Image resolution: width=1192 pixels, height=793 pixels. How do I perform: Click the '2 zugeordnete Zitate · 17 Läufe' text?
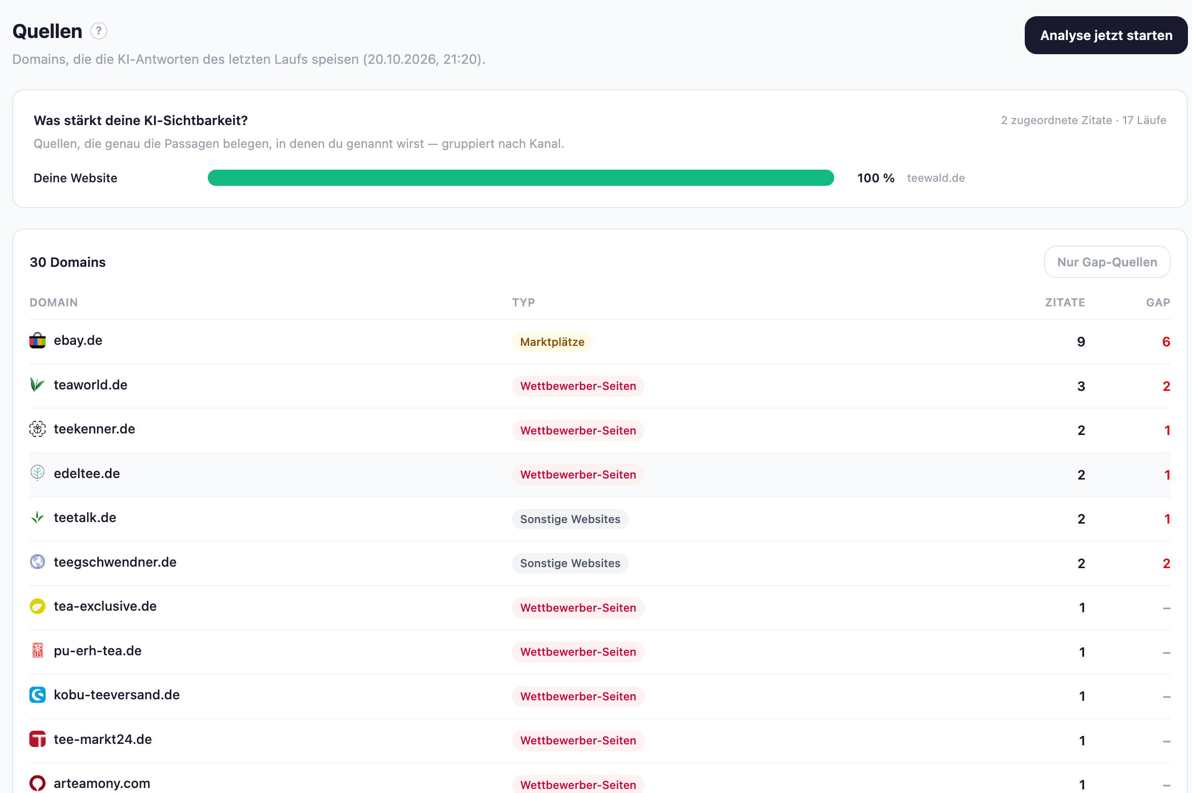(x=1084, y=120)
